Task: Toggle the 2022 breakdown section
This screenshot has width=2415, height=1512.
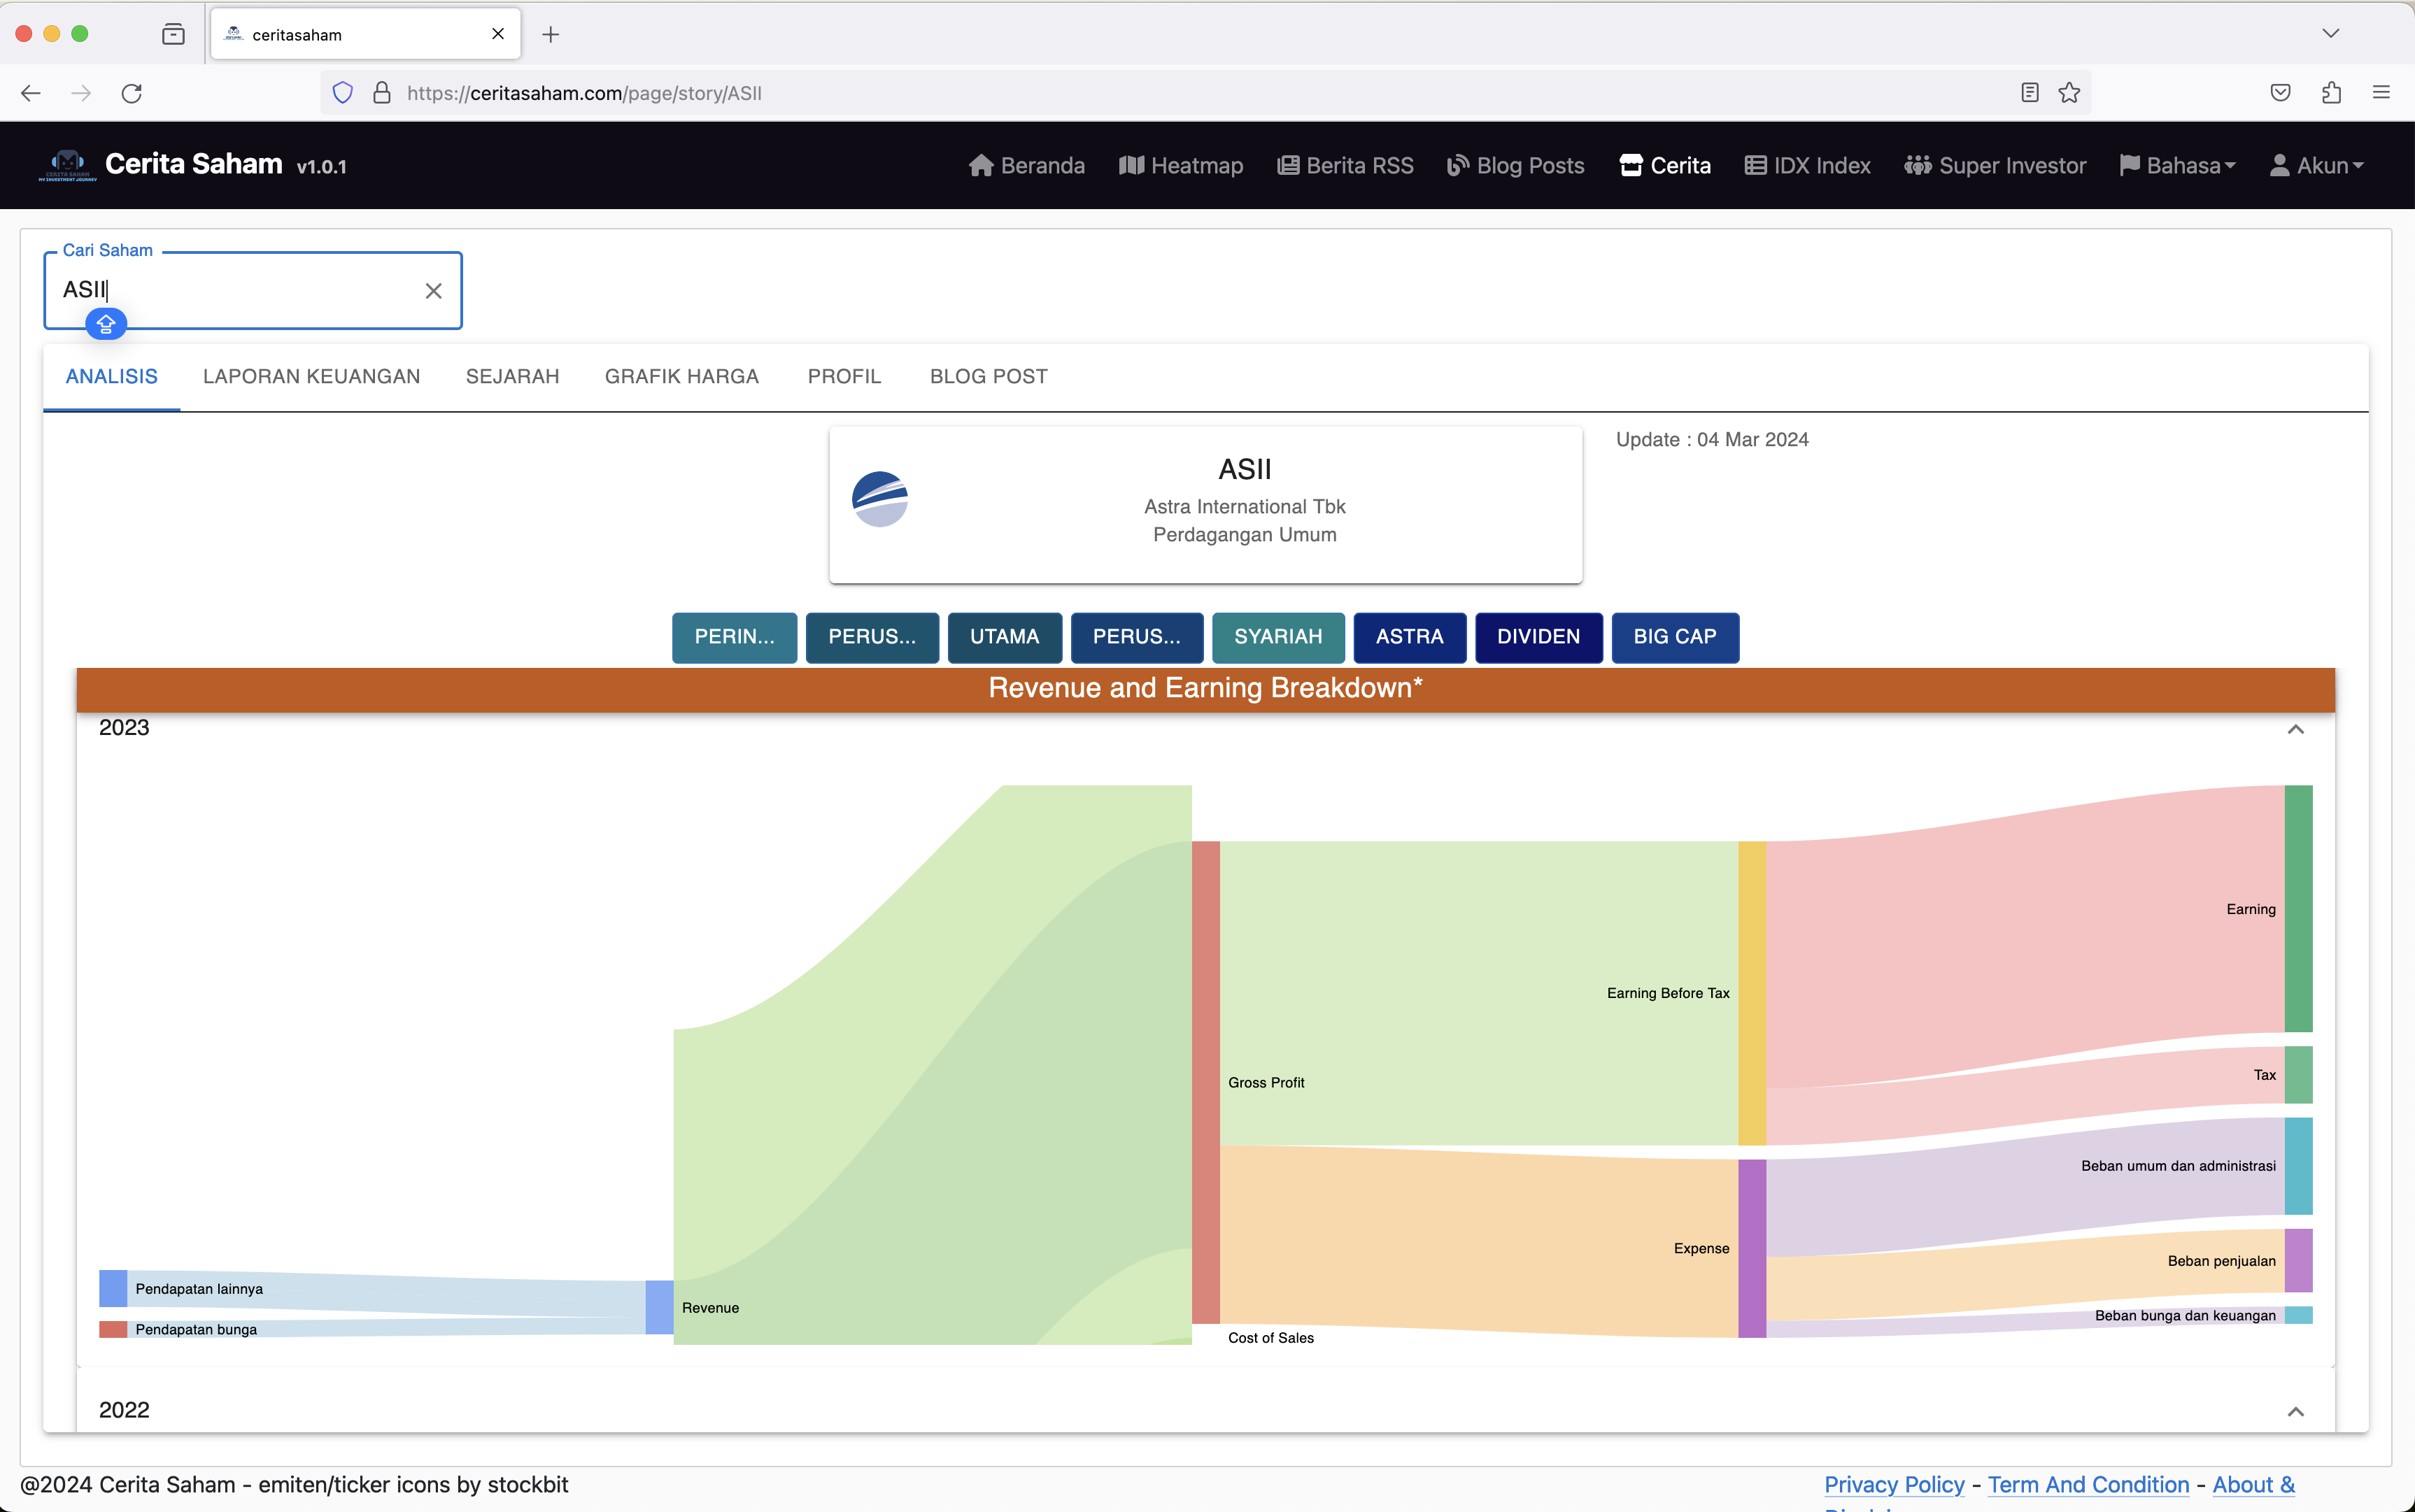Action: click(x=2295, y=1411)
